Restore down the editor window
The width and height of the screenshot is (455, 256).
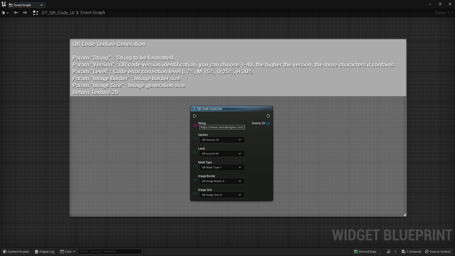click(x=440, y=4)
